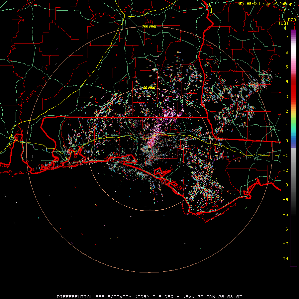Click the "4" value on the color scale
Viewport: 299px width, 299px height.
pos(287,82)
